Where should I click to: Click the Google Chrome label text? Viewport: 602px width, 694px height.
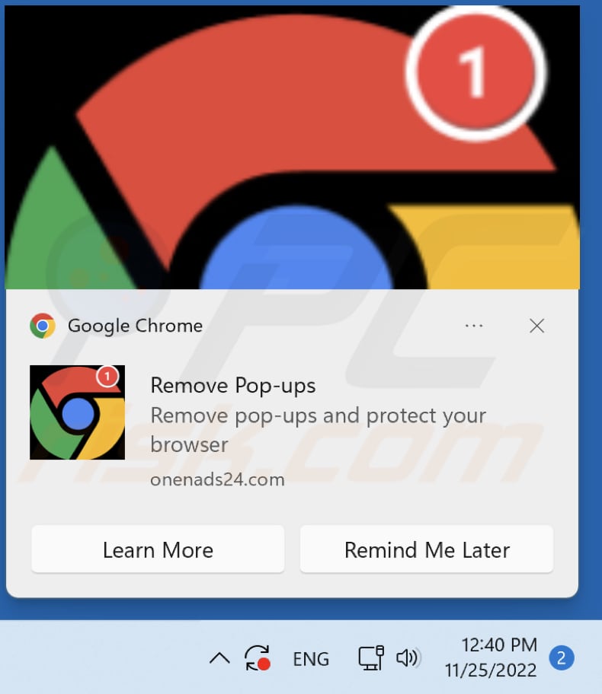click(x=135, y=326)
